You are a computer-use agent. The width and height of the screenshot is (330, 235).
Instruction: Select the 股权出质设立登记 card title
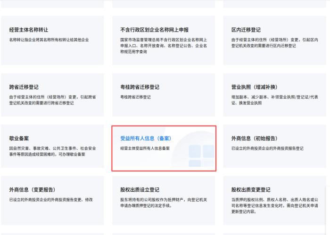140,190
